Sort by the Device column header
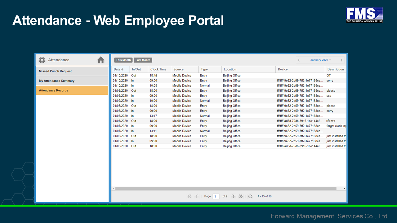The height and width of the screenshot is (223, 397). (x=300, y=69)
